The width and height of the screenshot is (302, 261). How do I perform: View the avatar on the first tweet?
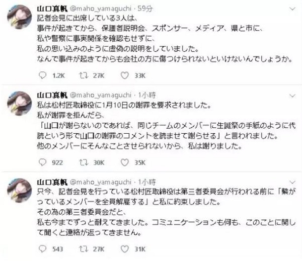tap(19, 17)
